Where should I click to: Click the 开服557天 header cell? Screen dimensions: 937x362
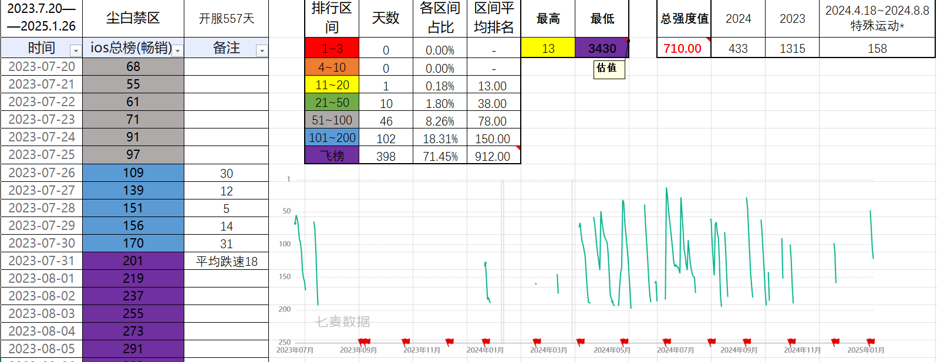point(227,19)
